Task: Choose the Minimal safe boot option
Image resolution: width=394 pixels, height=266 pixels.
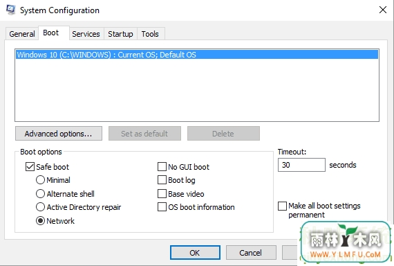Action: 40,180
